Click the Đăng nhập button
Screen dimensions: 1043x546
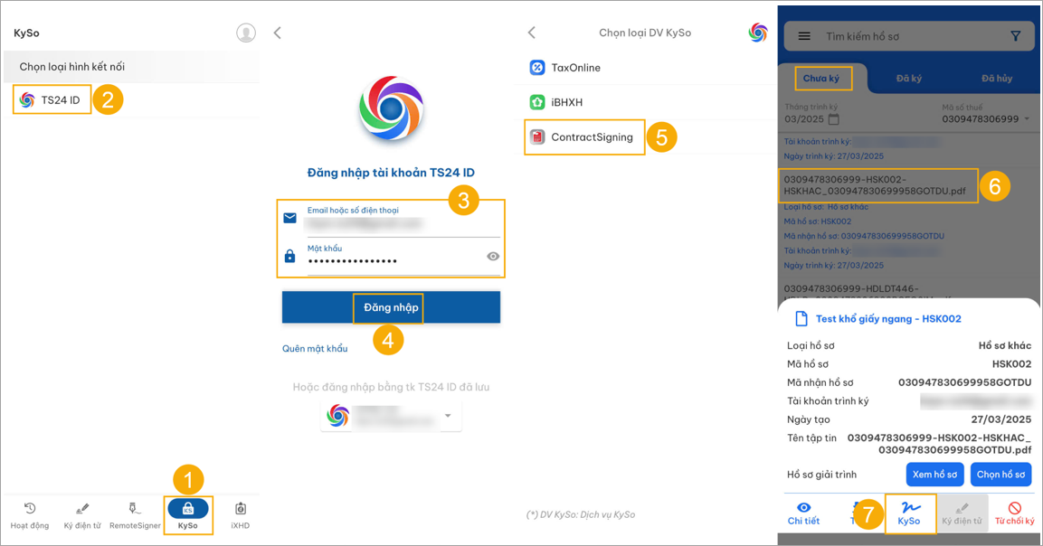point(391,307)
